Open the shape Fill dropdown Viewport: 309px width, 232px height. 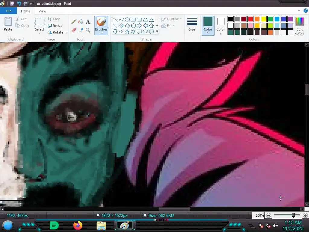point(168,26)
